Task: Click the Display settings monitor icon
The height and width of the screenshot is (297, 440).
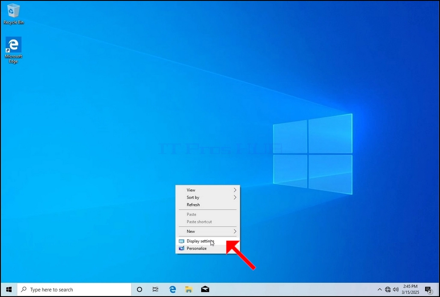Action: click(x=181, y=241)
